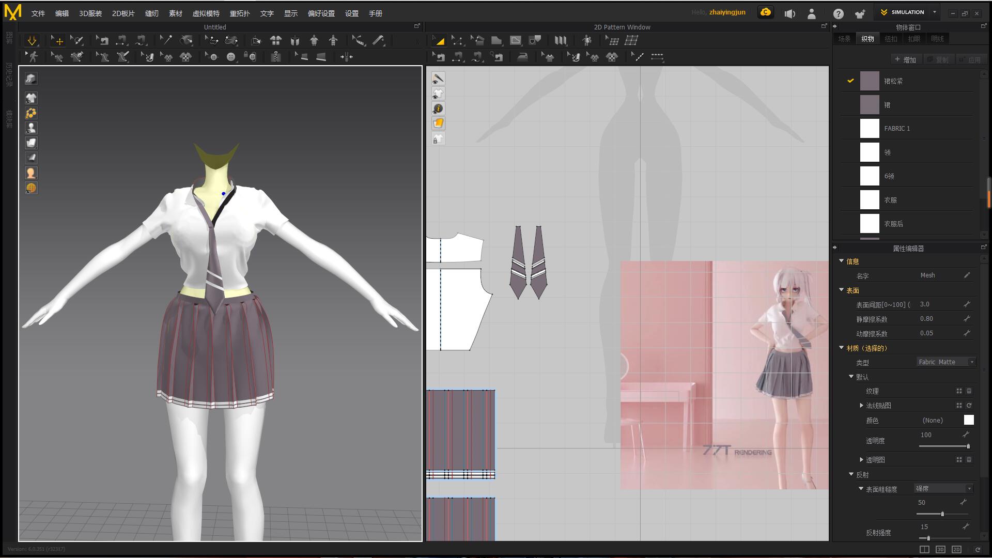Open the Fabric Matte type dropdown

coord(946,362)
